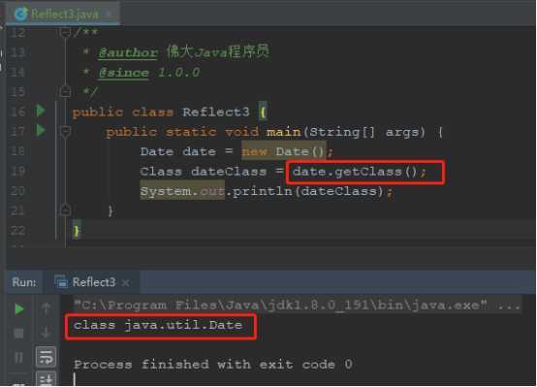
Task: Select the Reflect3 run tab
Action: click(x=92, y=282)
